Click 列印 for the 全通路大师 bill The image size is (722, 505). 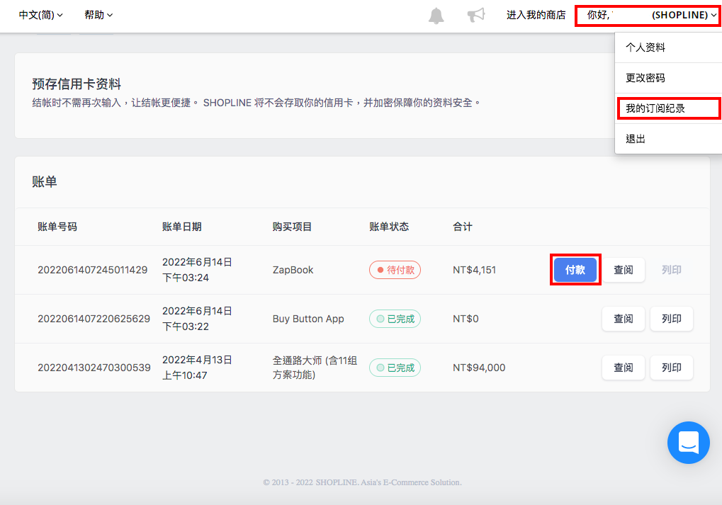[x=672, y=368]
